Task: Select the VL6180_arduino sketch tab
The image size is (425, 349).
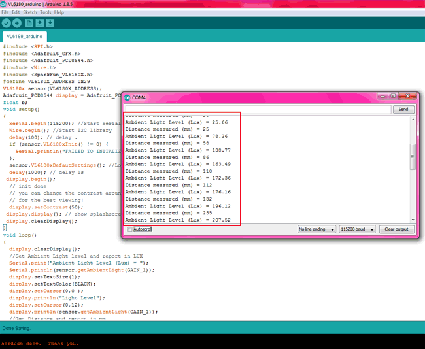Action: coord(24,37)
